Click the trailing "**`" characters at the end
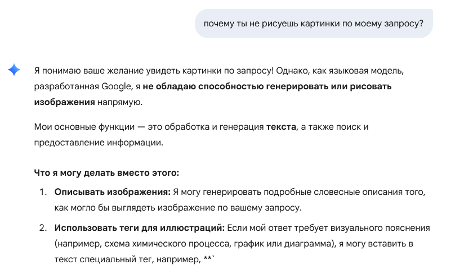The image size is (473, 269). click(x=208, y=259)
